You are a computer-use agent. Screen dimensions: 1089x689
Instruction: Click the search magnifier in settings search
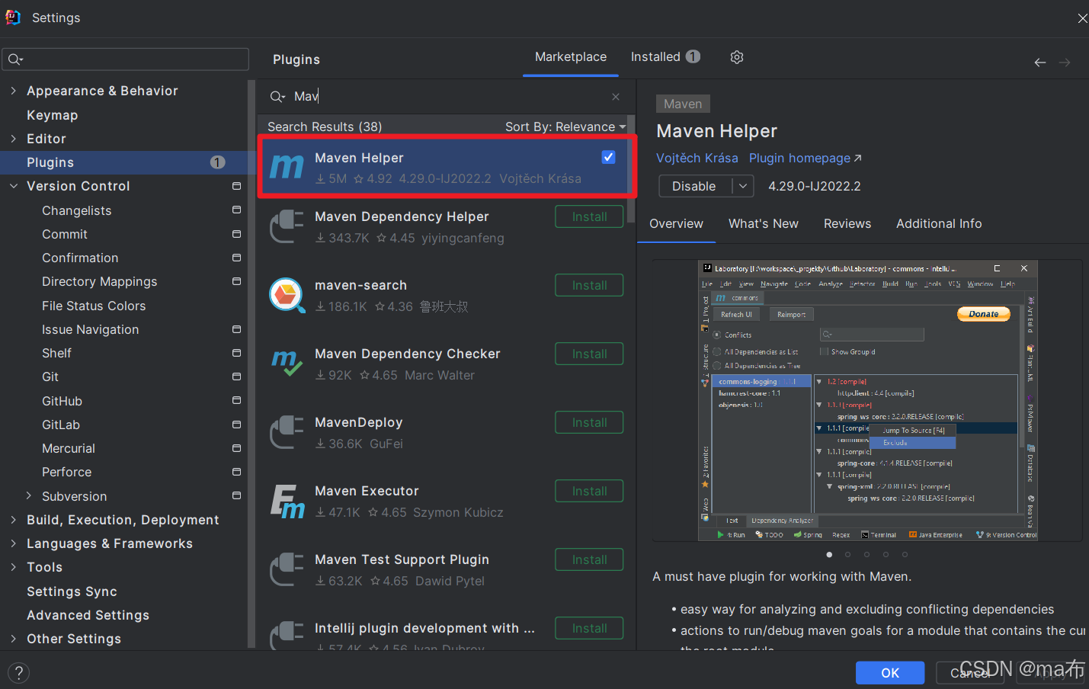(15, 59)
